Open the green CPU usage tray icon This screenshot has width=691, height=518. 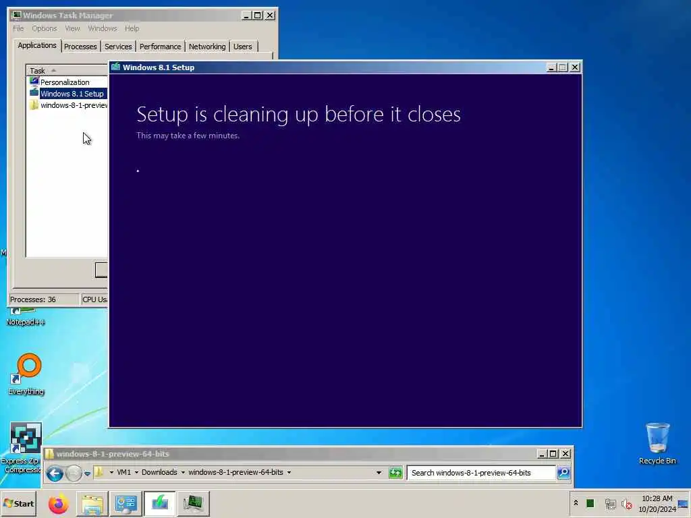[x=590, y=503]
